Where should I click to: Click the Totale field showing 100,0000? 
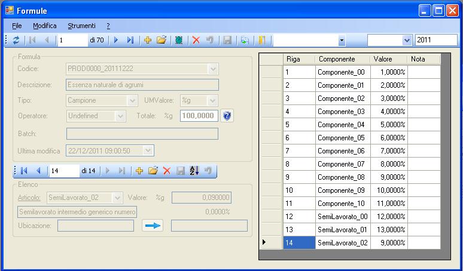coord(199,116)
